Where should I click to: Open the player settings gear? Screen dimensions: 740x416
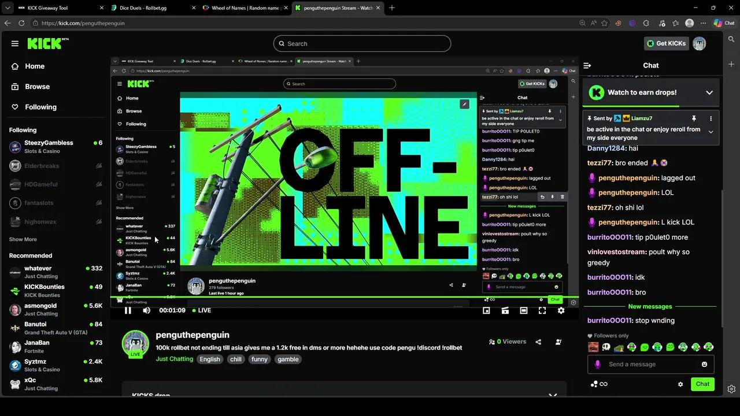click(561, 310)
